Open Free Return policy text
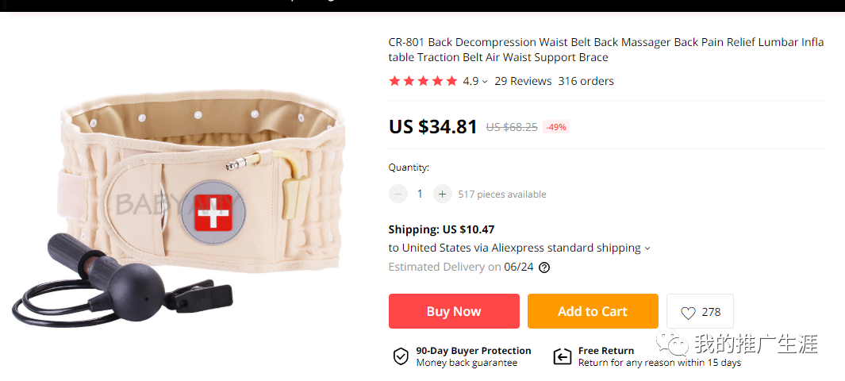This screenshot has width=845, height=381. (606, 351)
